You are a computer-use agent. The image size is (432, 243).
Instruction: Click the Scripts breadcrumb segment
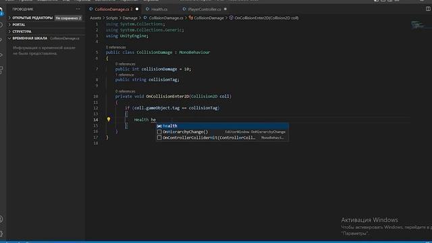click(x=112, y=18)
